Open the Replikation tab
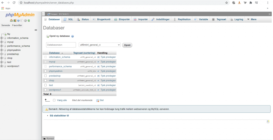Image resolution: width=273 pixels, height=140 pixels. (182, 19)
